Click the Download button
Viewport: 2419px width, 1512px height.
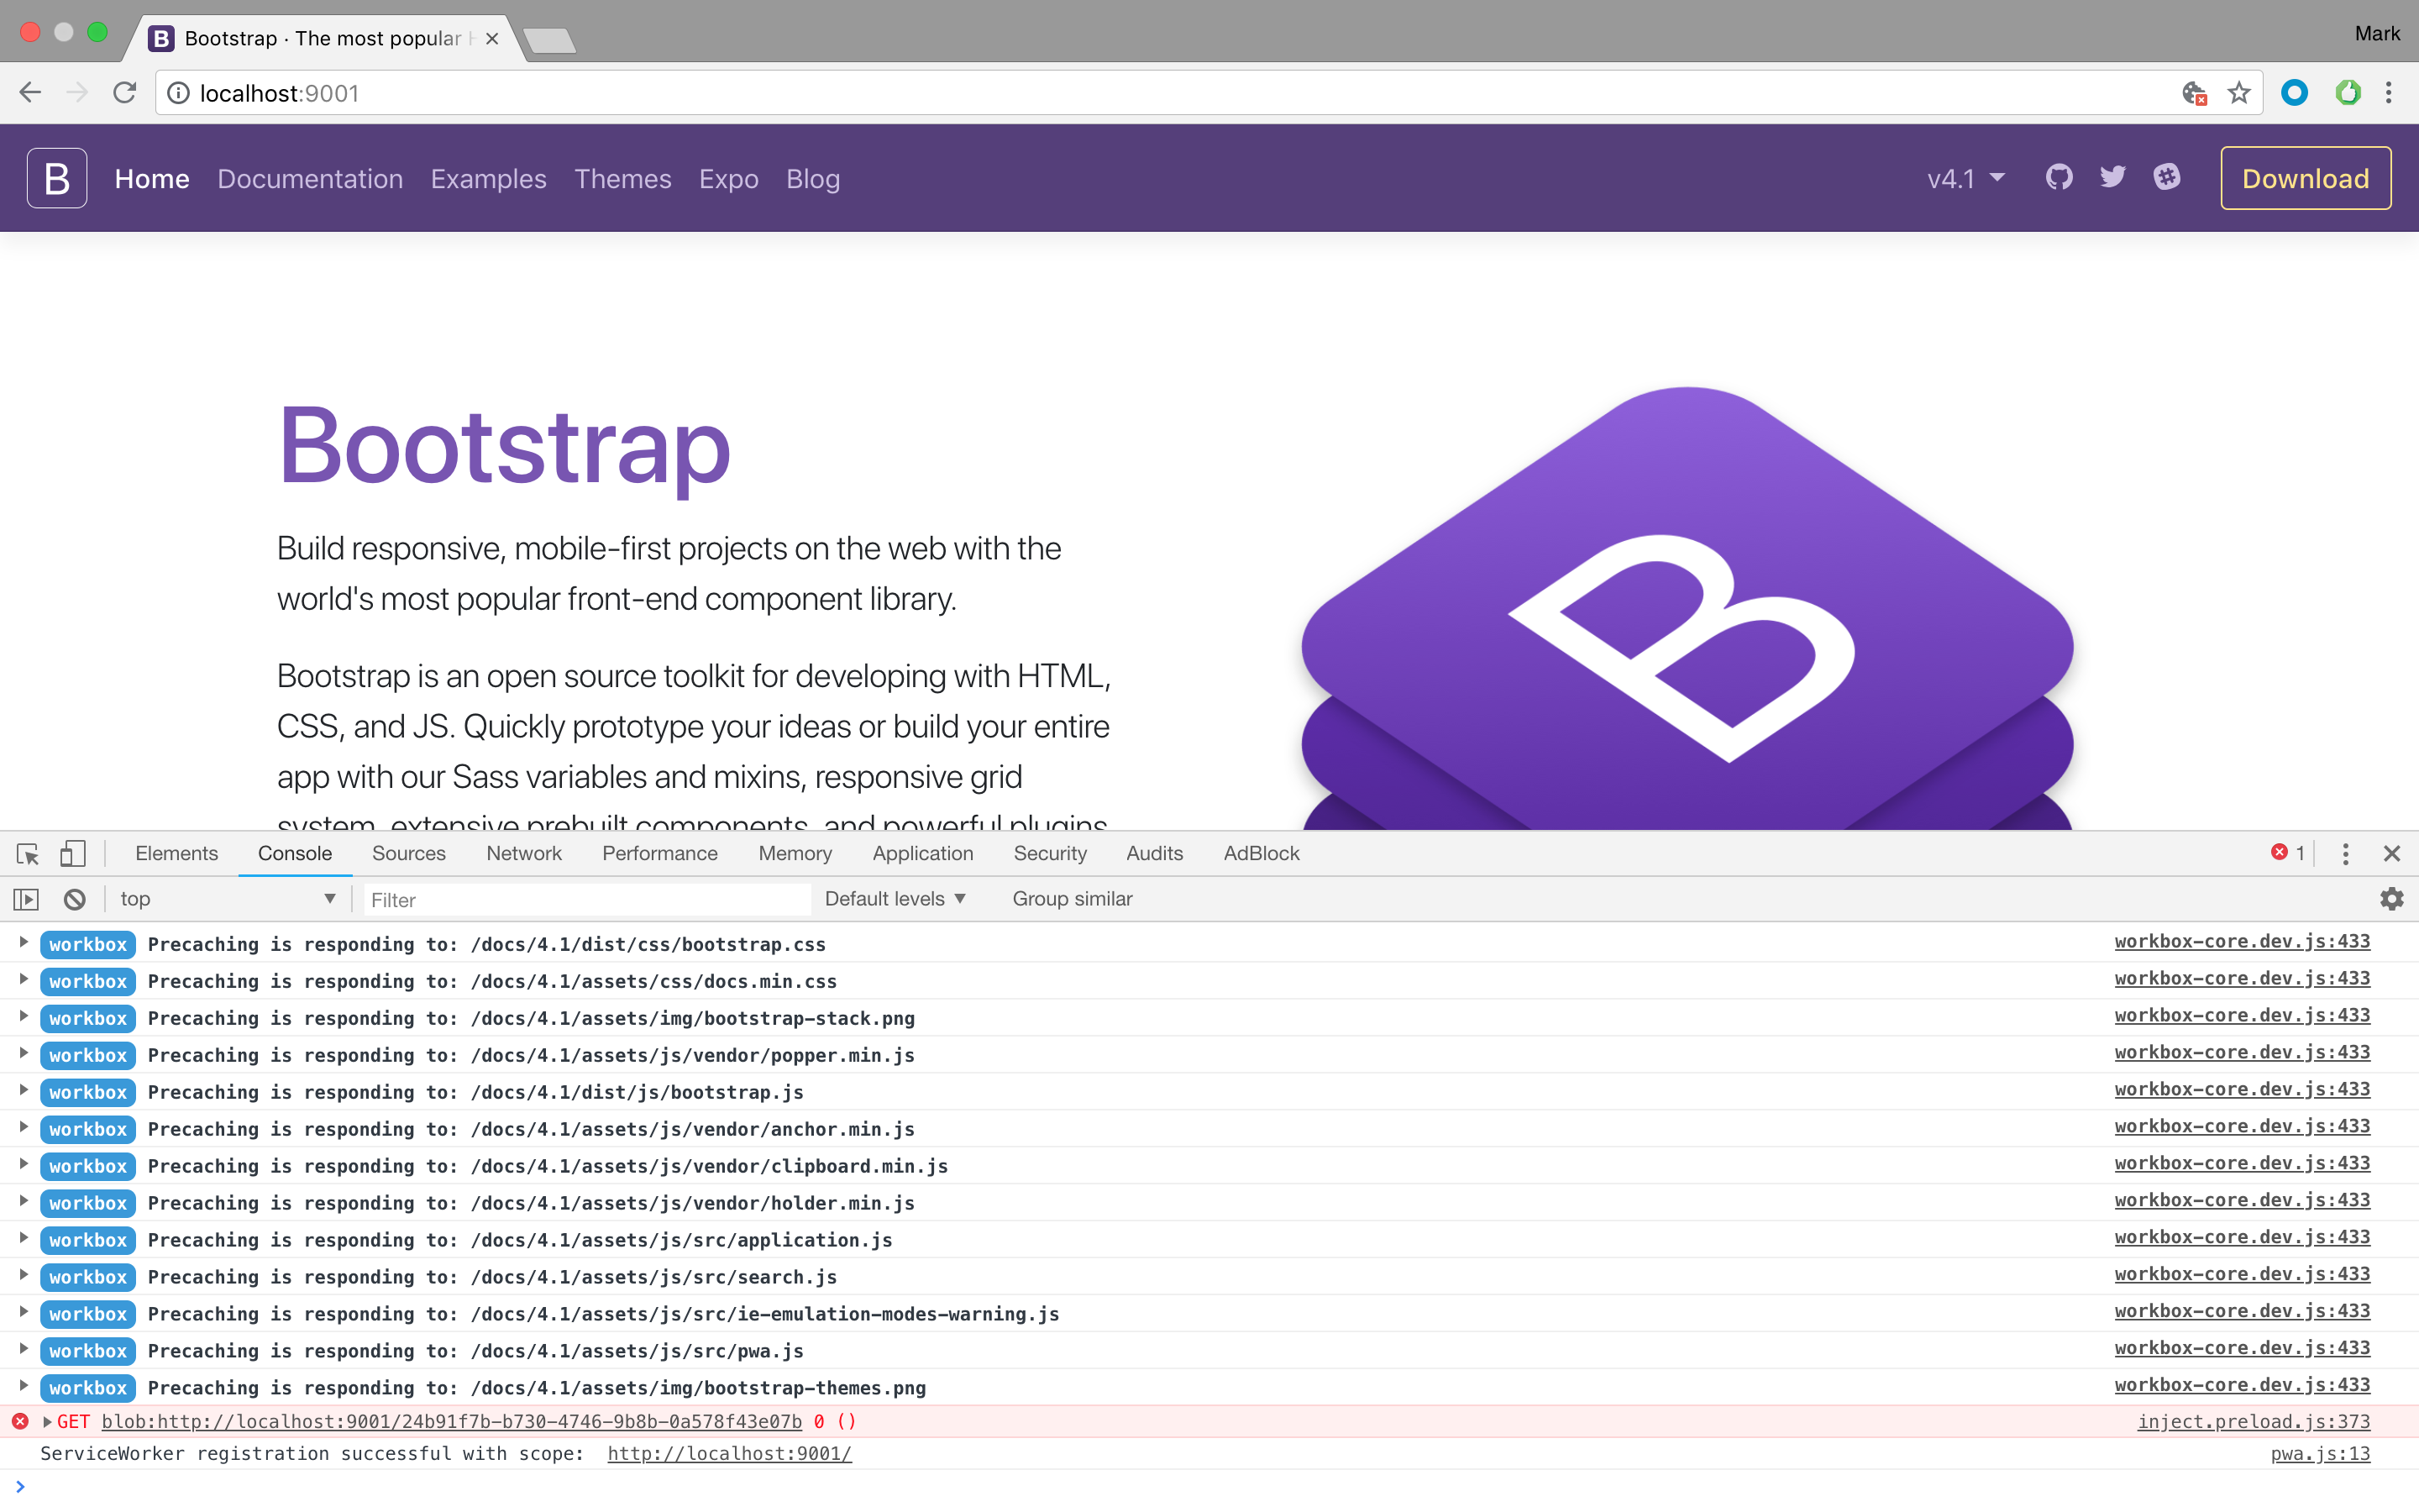2305,179
